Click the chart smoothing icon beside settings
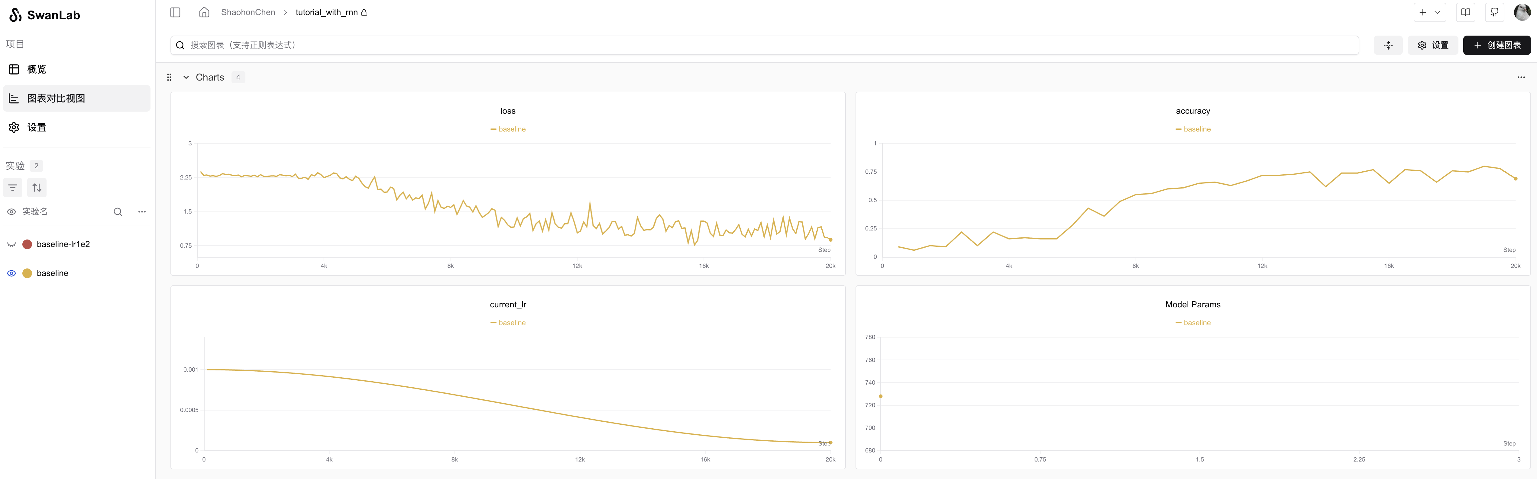This screenshot has width=1537, height=479. click(x=1388, y=45)
